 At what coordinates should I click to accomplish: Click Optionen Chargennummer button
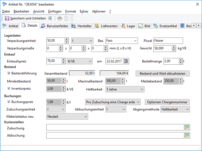pos(167,102)
